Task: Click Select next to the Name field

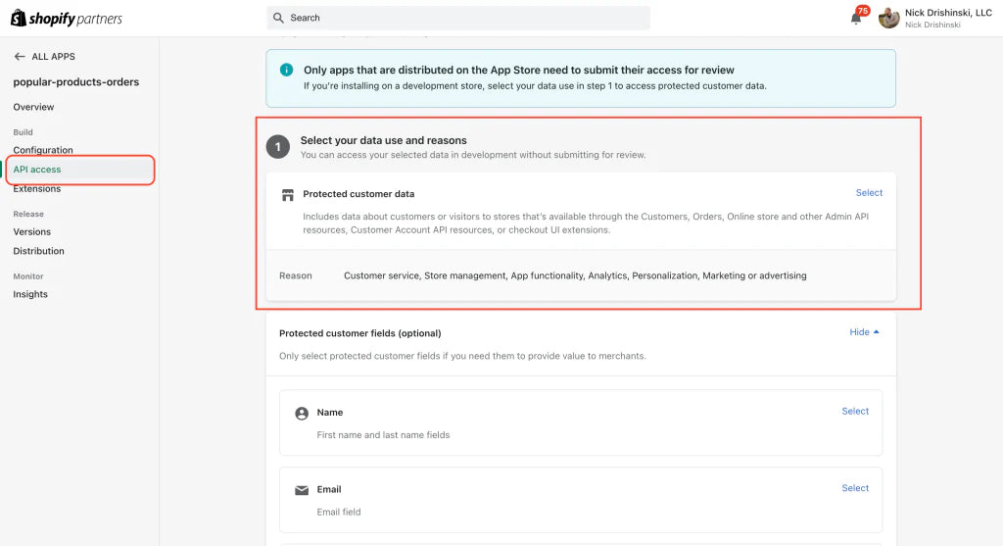Action: (x=855, y=412)
